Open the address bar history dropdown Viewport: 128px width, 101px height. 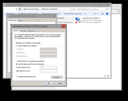click(x=71, y=9)
